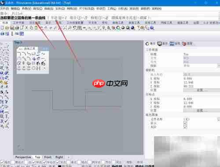The width and height of the screenshot is (220, 167).
Task: Toggle the 切点 (Tangent) osnap checkbox
Action: (x=79, y=162)
